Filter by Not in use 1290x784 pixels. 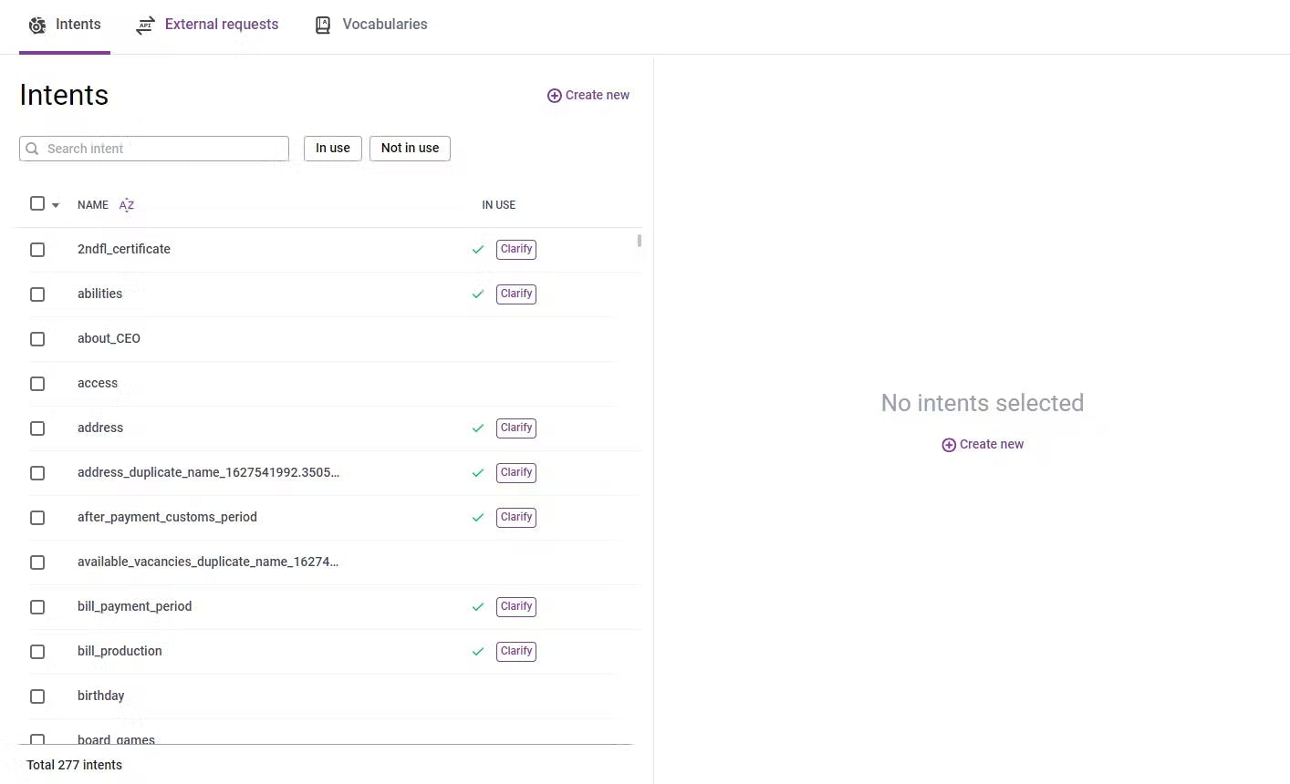(410, 149)
